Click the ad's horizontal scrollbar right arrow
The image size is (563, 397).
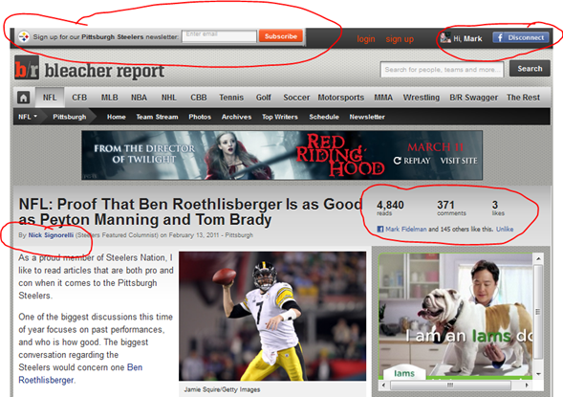527,386
